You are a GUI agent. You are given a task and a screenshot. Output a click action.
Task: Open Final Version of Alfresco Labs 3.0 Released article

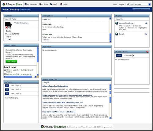point(59,112)
